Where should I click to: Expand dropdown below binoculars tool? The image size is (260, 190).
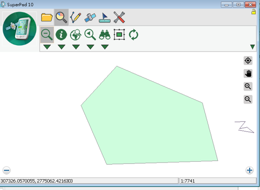[x=105, y=47]
